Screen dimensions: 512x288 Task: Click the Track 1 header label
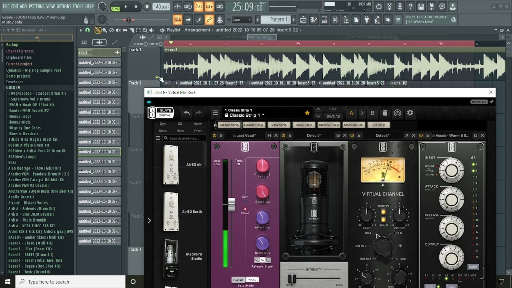point(135,50)
